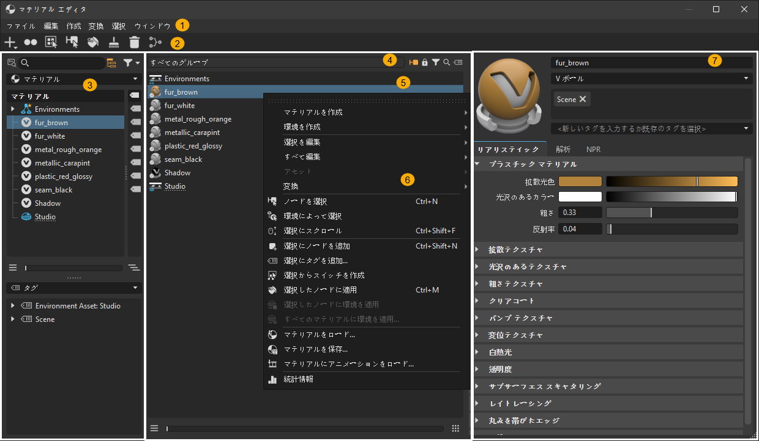The width and height of the screenshot is (759, 441).
Task: Collapse the プラスチック マテリアル section
Action: click(x=477, y=164)
